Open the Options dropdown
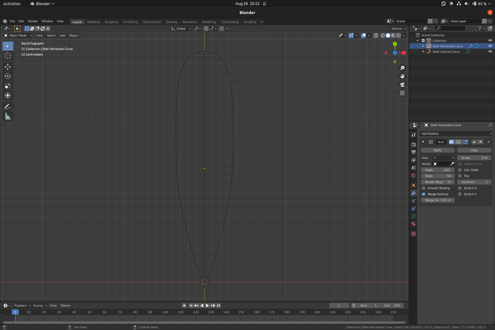The image size is (495, 330). pyautogui.click(x=398, y=29)
